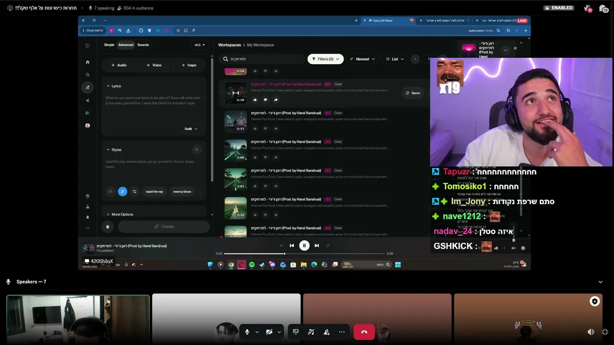Open the ReMi lyrics model dropdown
This screenshot has width=614, height=345.
click(191, 128)
